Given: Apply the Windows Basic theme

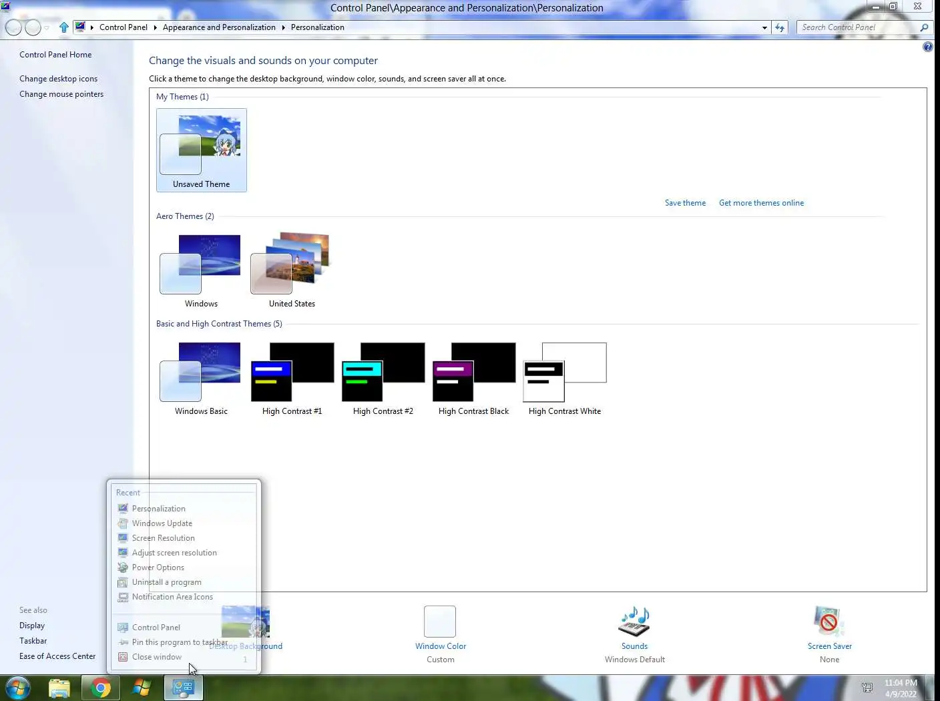Looking at the screenshot, I should coord(201,379).
